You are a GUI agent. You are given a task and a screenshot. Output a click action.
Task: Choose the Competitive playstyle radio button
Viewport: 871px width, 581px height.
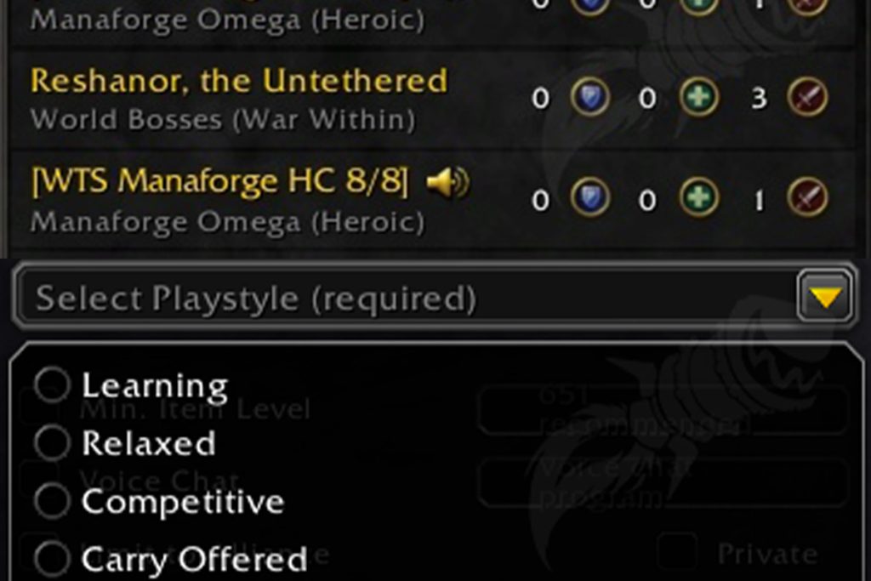[x=52, y=501]
